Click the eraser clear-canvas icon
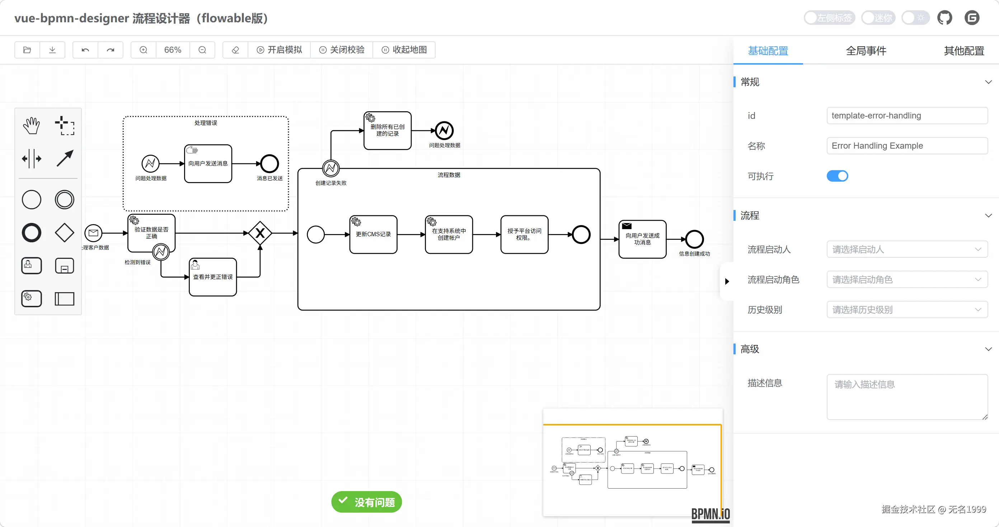999x527 pixels. pos(235,50)
